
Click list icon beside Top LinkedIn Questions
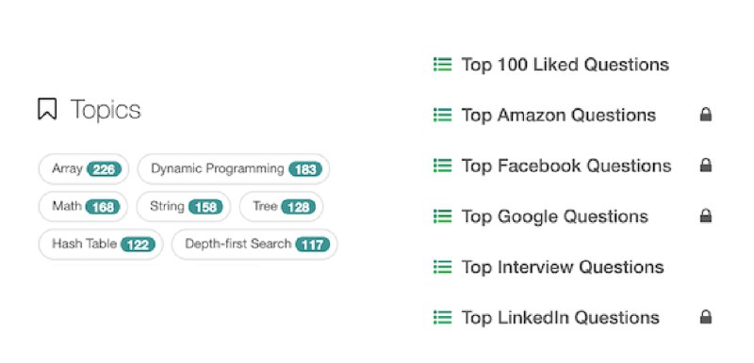click(x=442, y=318)
